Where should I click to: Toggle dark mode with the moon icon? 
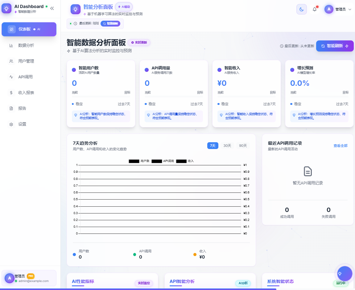[301, 9]
